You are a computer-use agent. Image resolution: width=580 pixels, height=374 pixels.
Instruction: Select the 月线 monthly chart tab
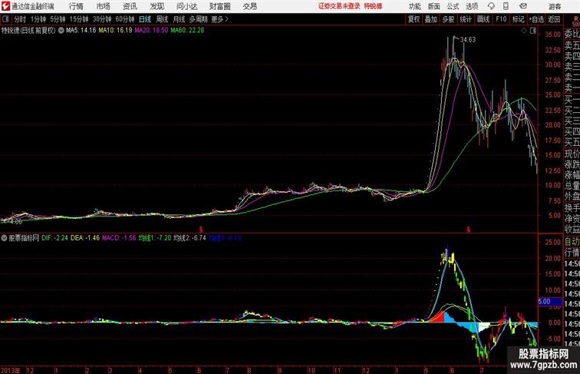[179, 19]
